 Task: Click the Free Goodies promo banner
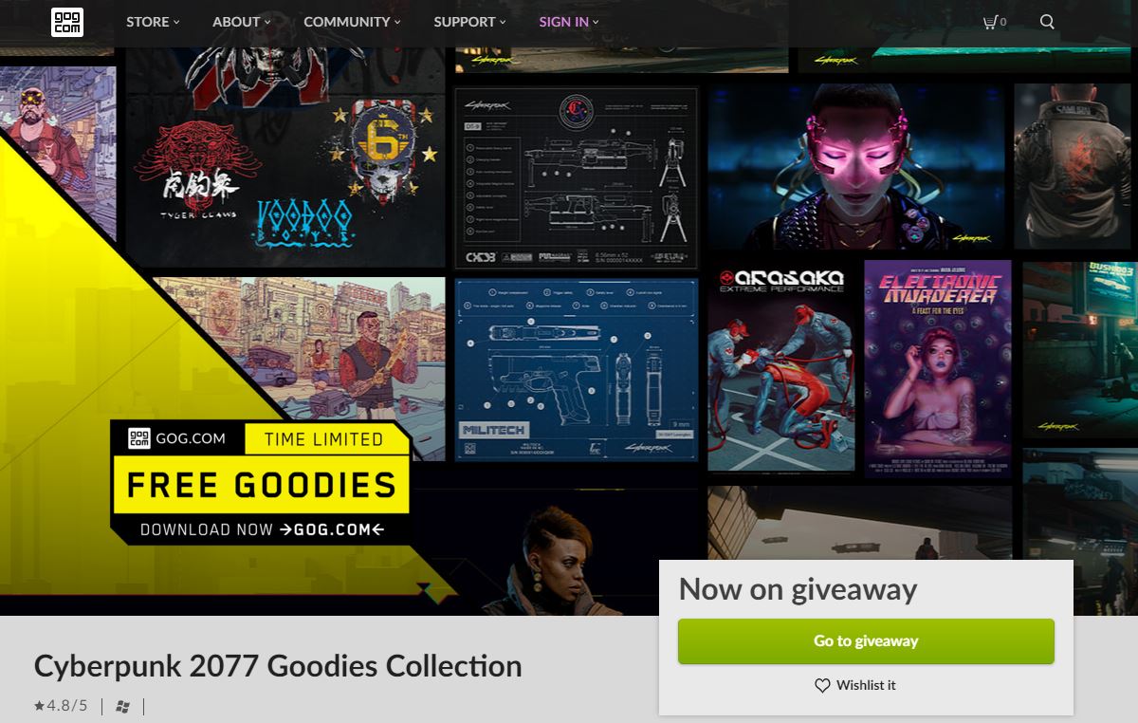[x=261, y=482]
